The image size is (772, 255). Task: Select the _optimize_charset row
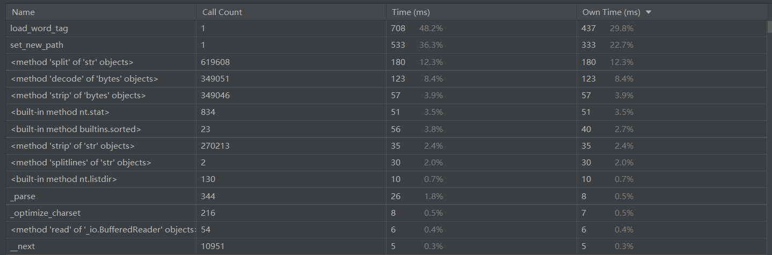386,213
